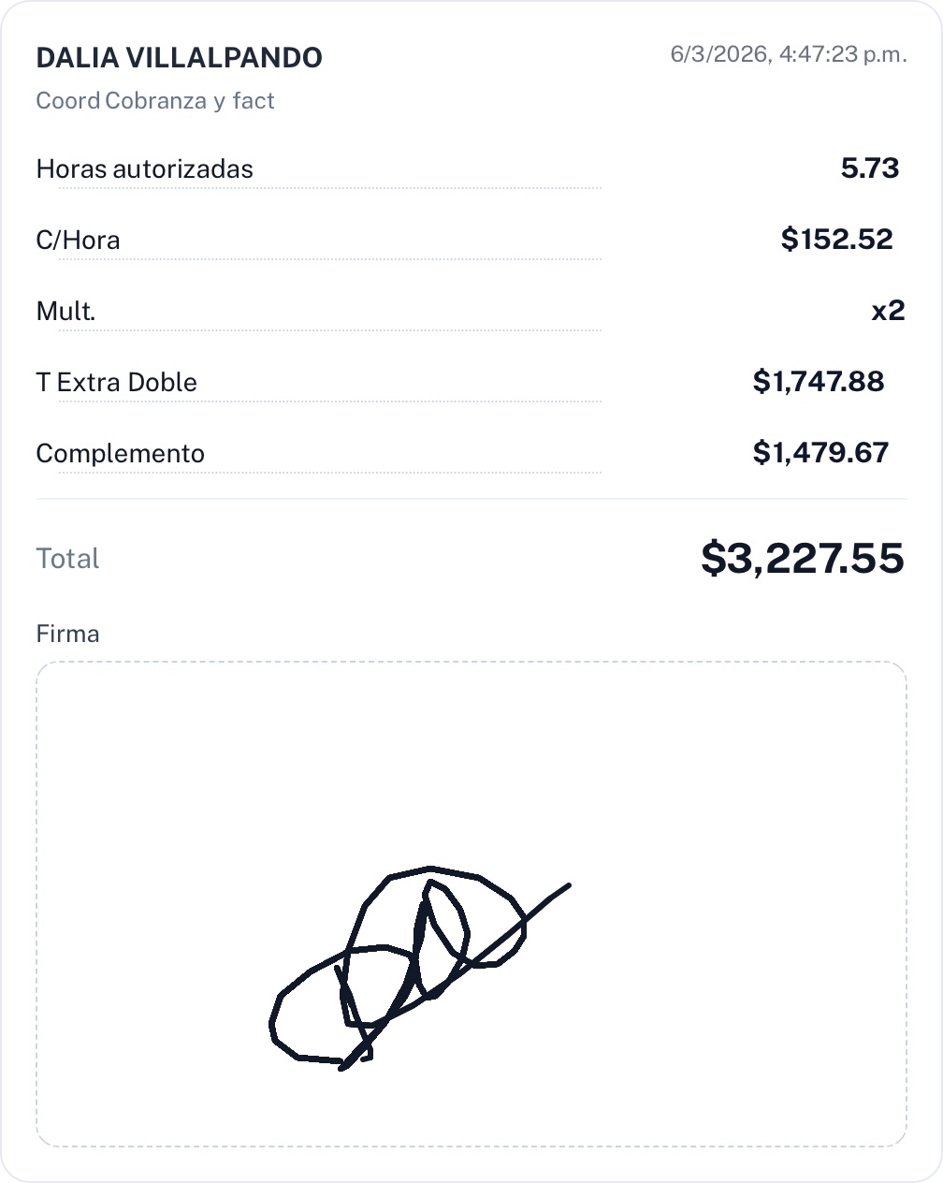The height and width of the screenshot is (1183, 943).
Task: Click the Firma label
Action: [x=67, y=635]
